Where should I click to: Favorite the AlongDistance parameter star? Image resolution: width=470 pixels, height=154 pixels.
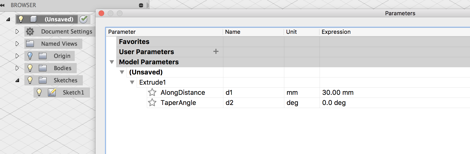(x=152, y=92)
